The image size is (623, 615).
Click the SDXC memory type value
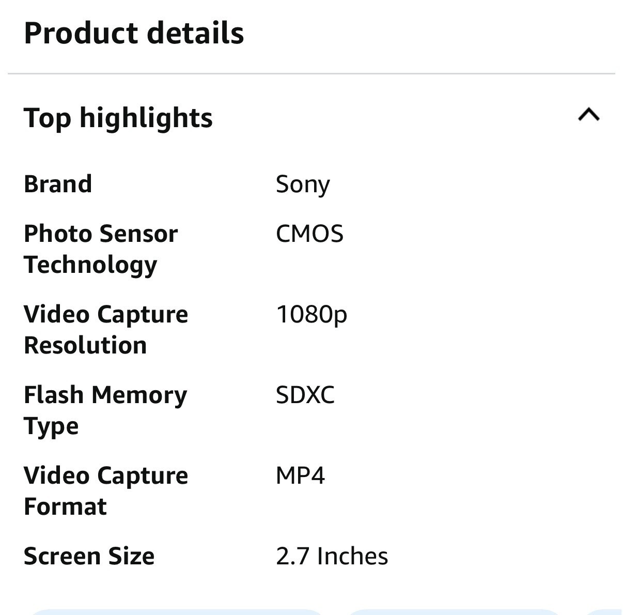pyautogui.click(x=305, y=395)
